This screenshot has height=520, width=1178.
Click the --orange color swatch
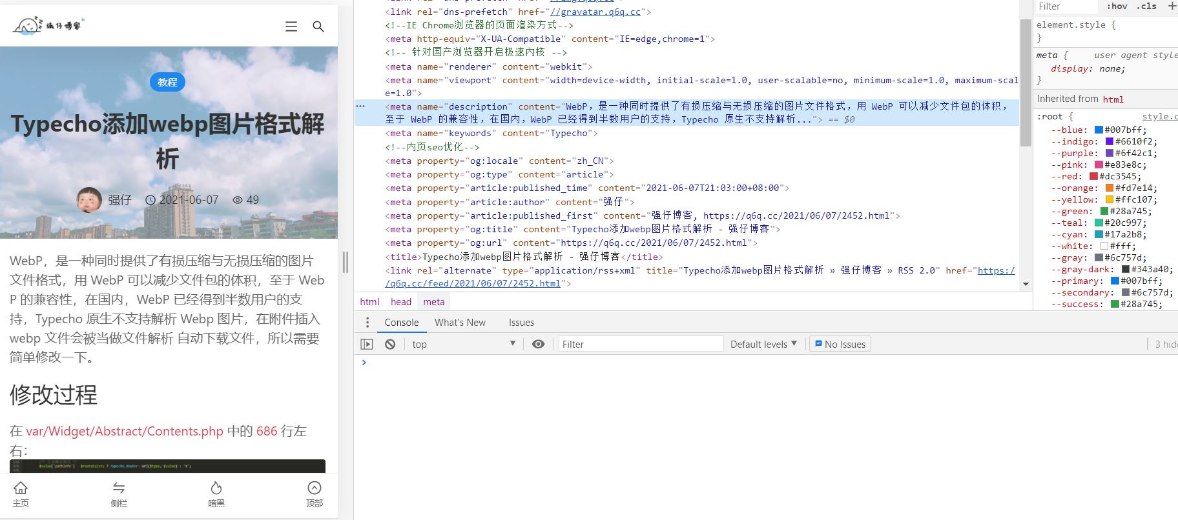click(1110, 188)
